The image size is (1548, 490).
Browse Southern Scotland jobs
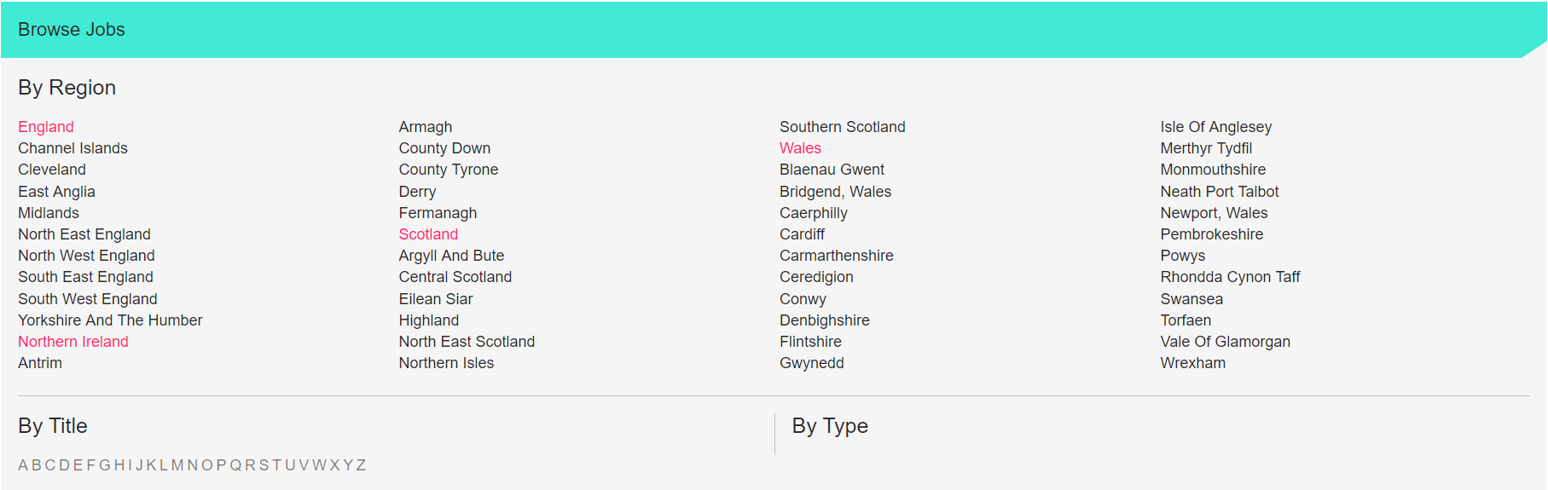(x=843, y=127)
